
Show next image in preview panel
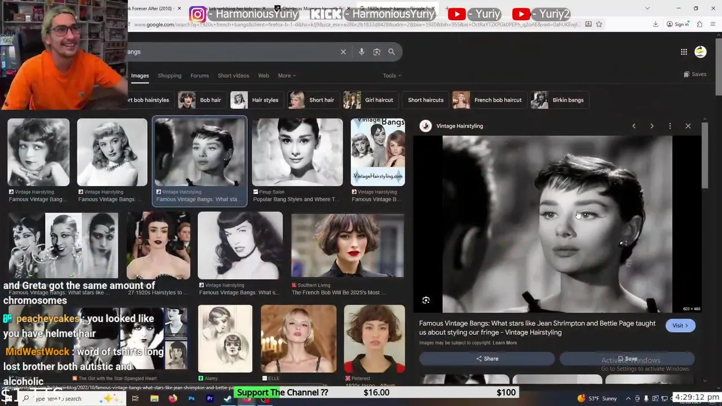point(652,126)
